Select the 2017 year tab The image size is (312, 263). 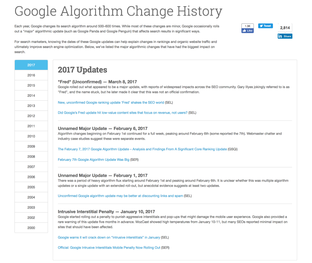tap(31, 65)
